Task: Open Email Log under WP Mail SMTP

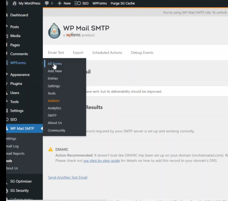Action: click(x=12, y=146)
